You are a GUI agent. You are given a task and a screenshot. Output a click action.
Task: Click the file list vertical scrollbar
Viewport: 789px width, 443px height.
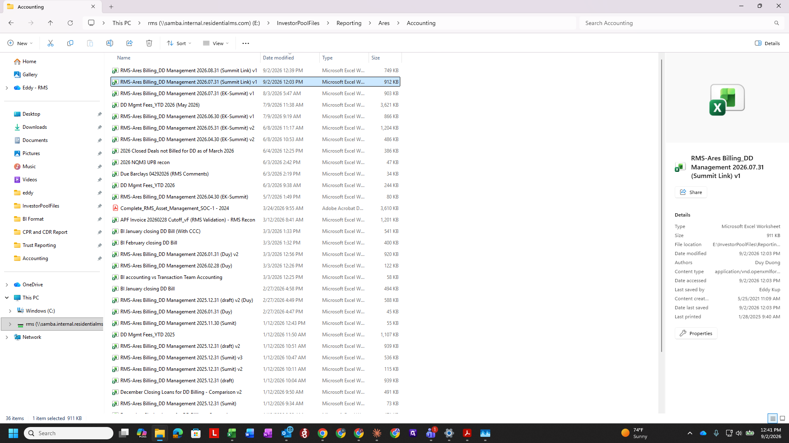[661, 205]
